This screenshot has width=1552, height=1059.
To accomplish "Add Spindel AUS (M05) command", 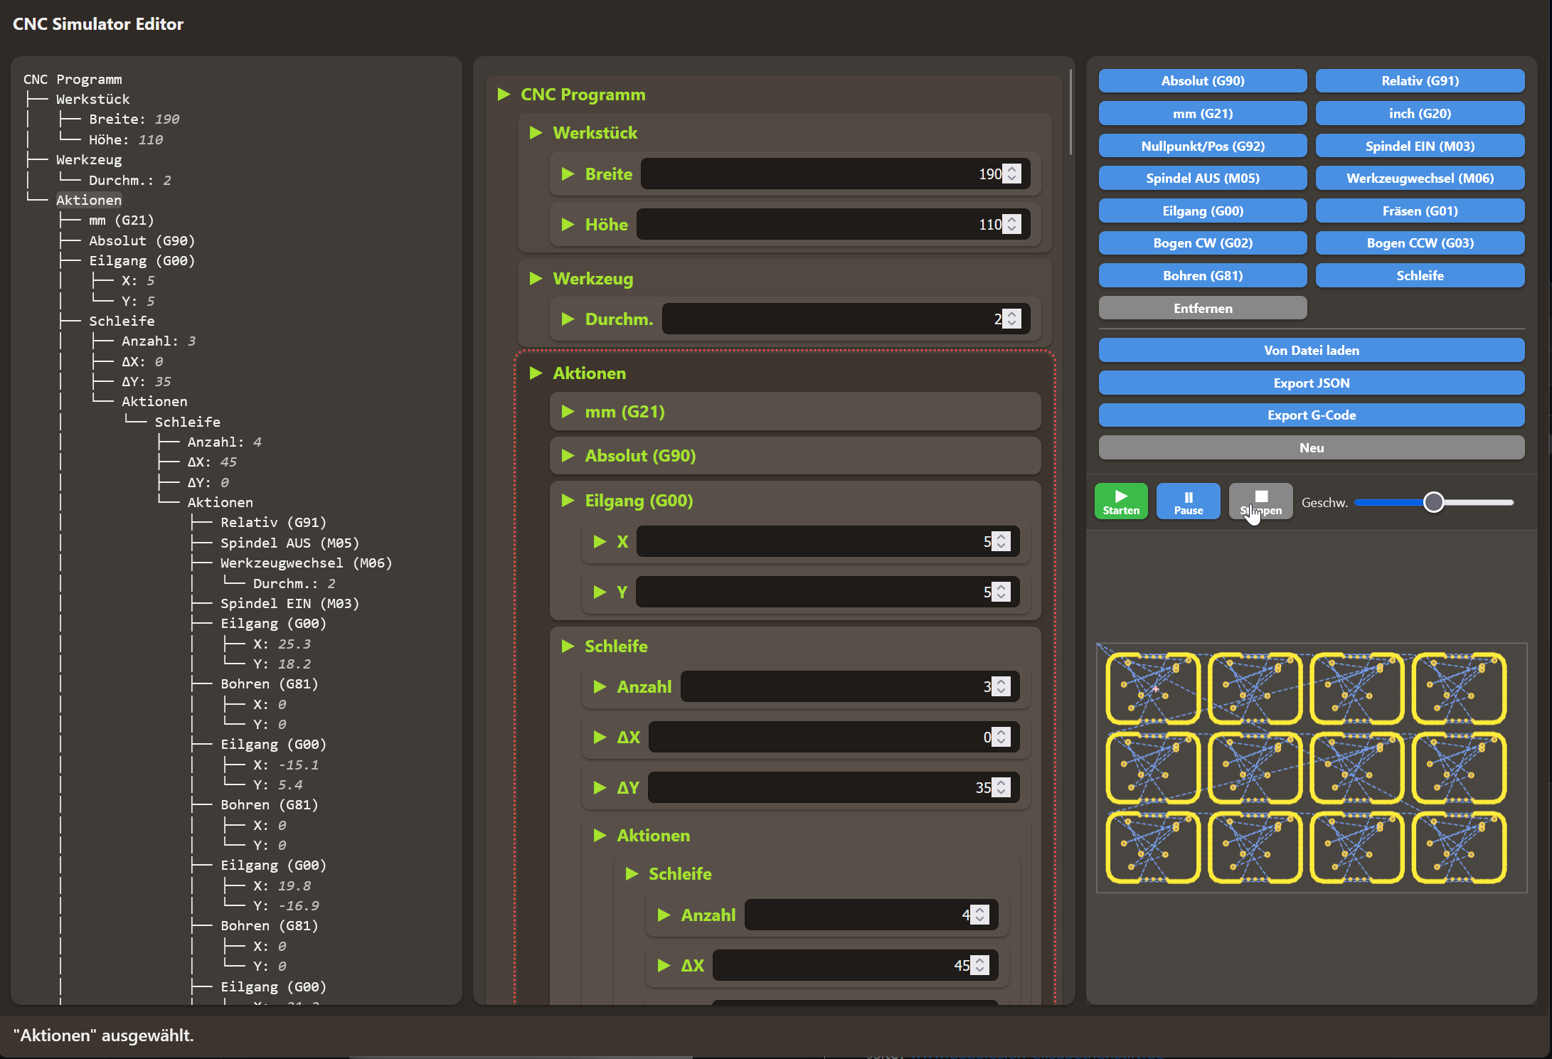I will pos(1203,178).
